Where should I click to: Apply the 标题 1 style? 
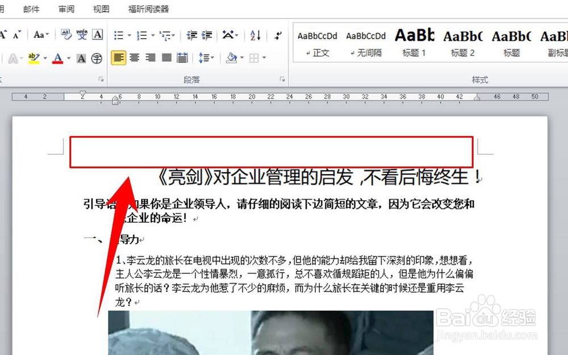click(x=414, y=41)
